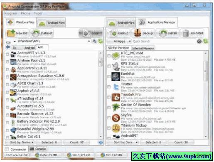This screenshot has height=162, width=214.
Task: Switch to the Console tab
Action: (38, 149)
